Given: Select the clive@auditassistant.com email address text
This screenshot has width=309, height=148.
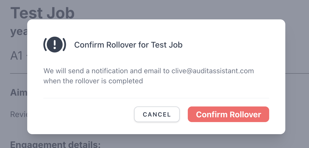Looking at the screenshot, I should (x=213, y=71).
